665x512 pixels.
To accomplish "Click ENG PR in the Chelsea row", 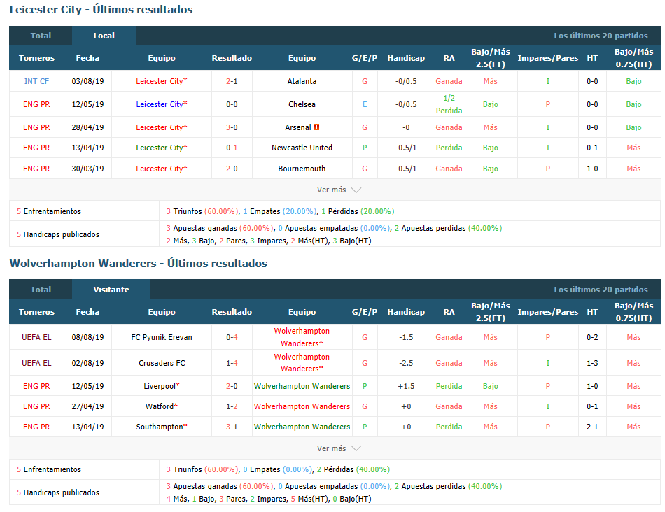I will click(36, 104).
